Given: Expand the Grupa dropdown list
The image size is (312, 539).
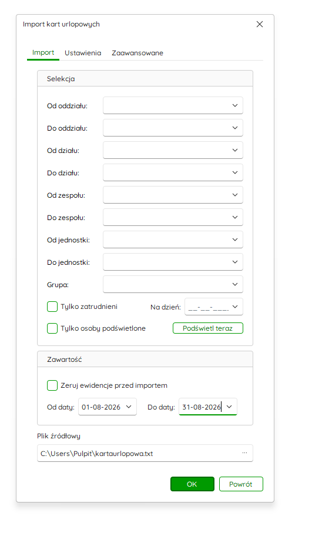Looking at the screenshot, I should pos(173,284).
